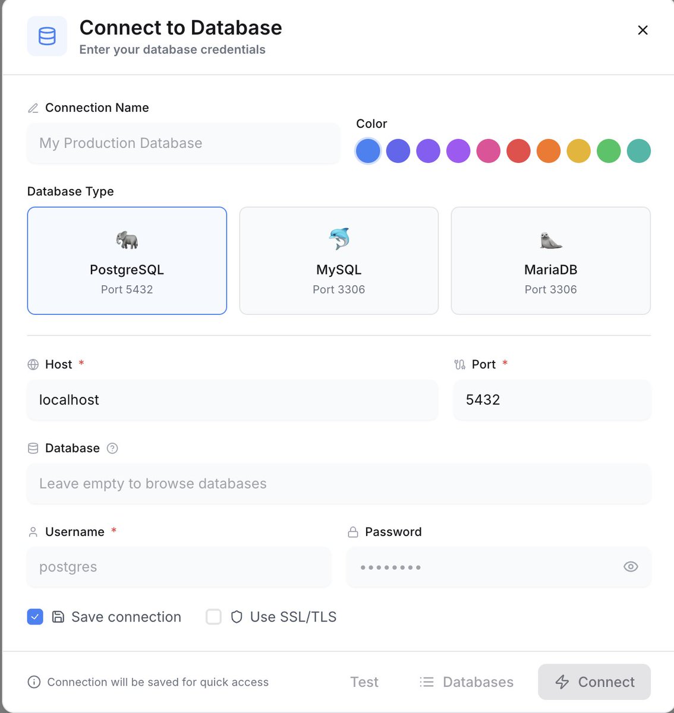Click the port plug icon beside Port
The image size is (674, 713).
point(460,365)
